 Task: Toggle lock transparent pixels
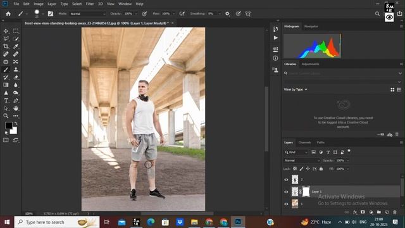295,168
